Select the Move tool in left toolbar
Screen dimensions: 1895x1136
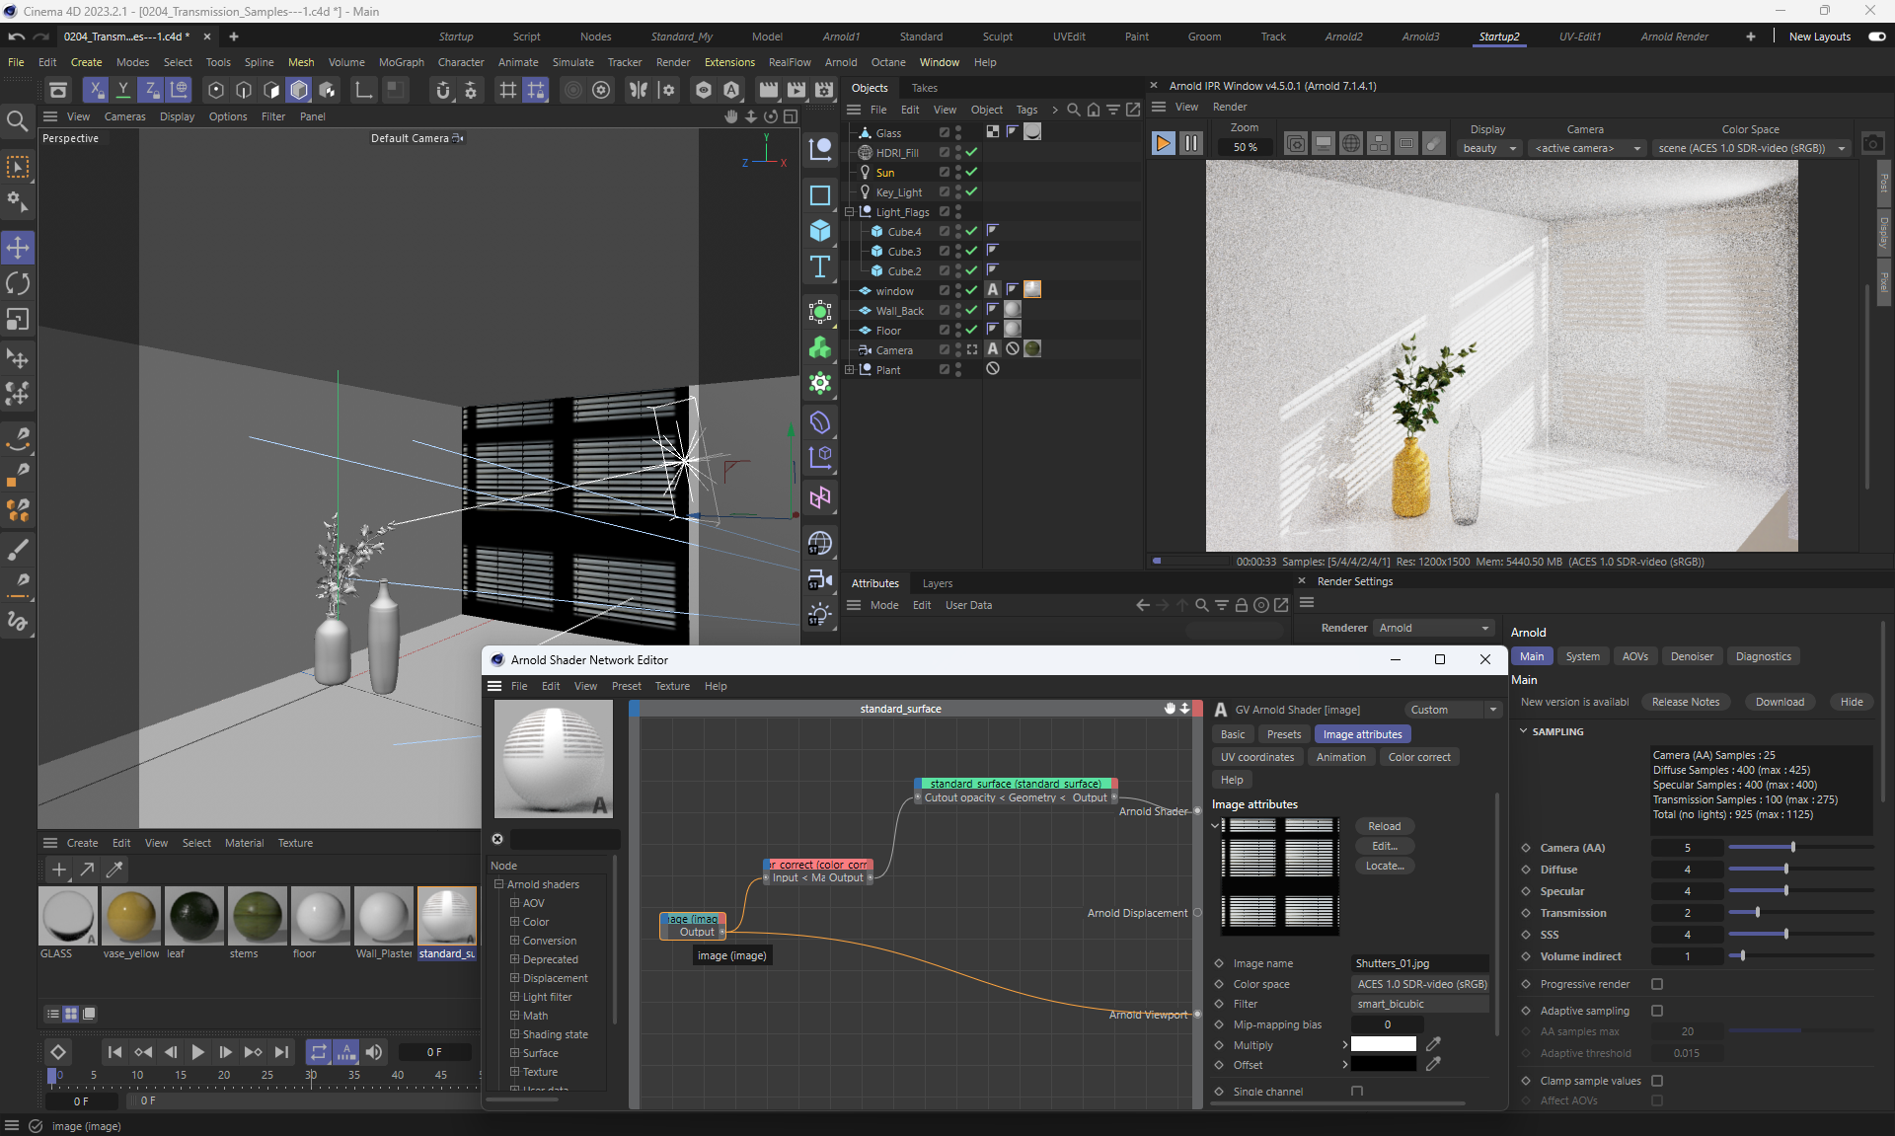coord(18,248)
